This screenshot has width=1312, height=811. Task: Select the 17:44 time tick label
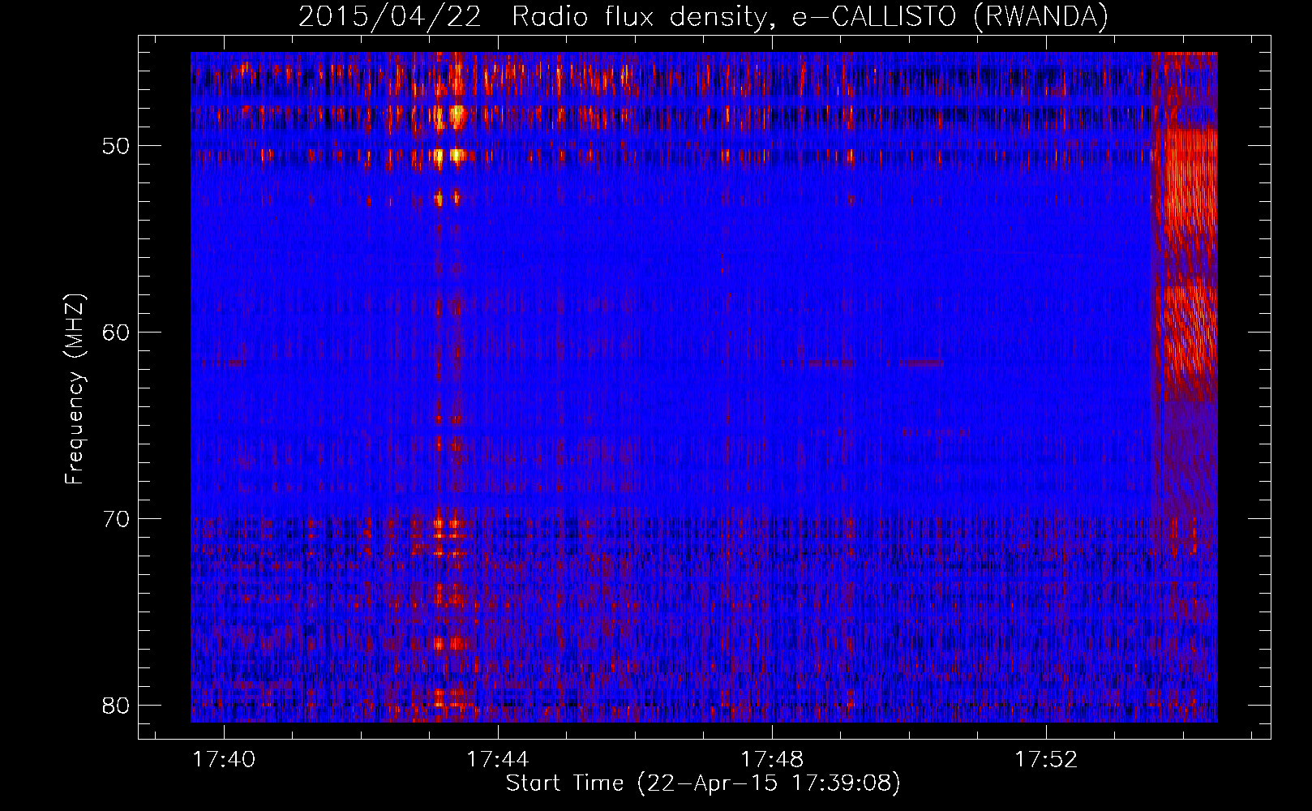click(497, 760)
